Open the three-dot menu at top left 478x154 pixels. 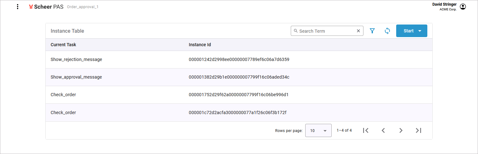(x=18, y=7)
